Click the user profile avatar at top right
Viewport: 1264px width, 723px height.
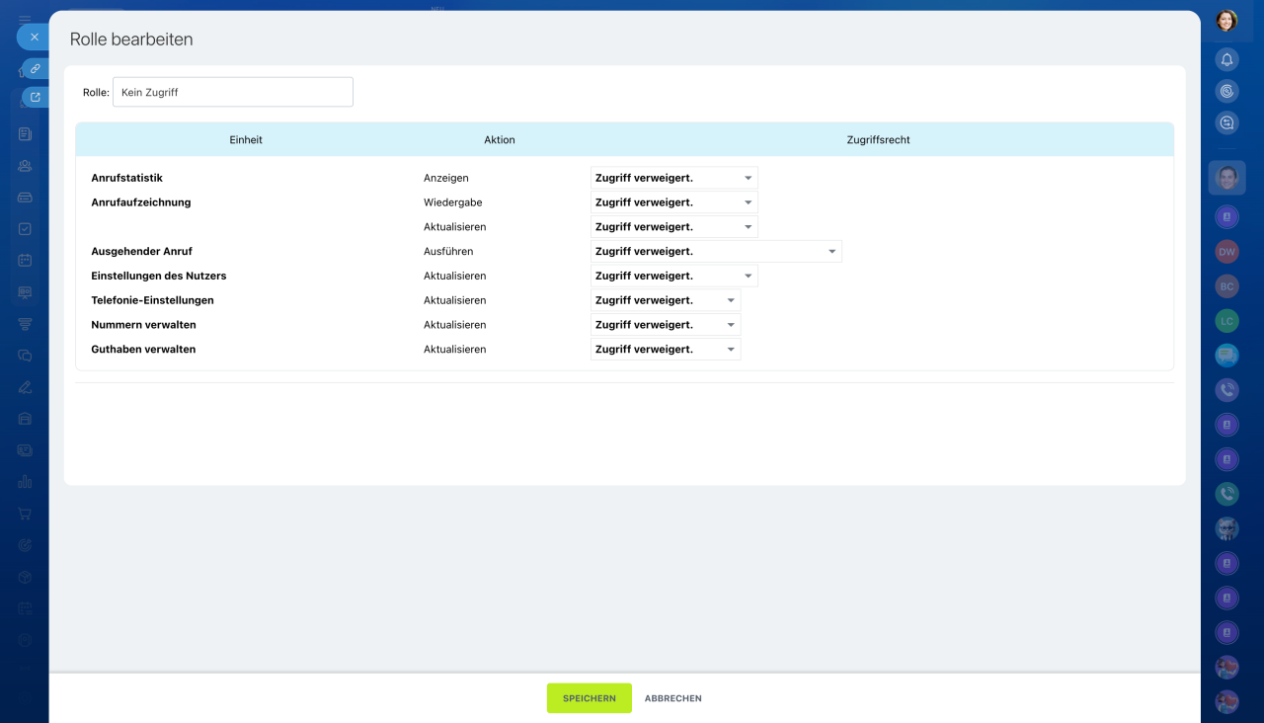click(x=1226, y=21)
